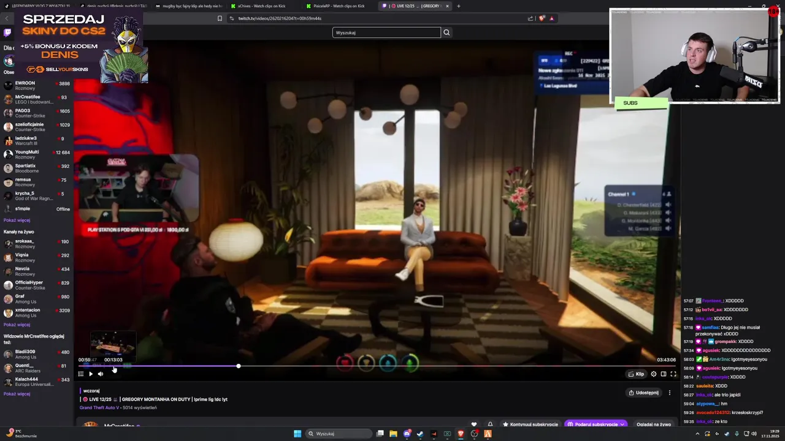
Task: Open Task View on taskbar
Action: [x=380, y=434]
